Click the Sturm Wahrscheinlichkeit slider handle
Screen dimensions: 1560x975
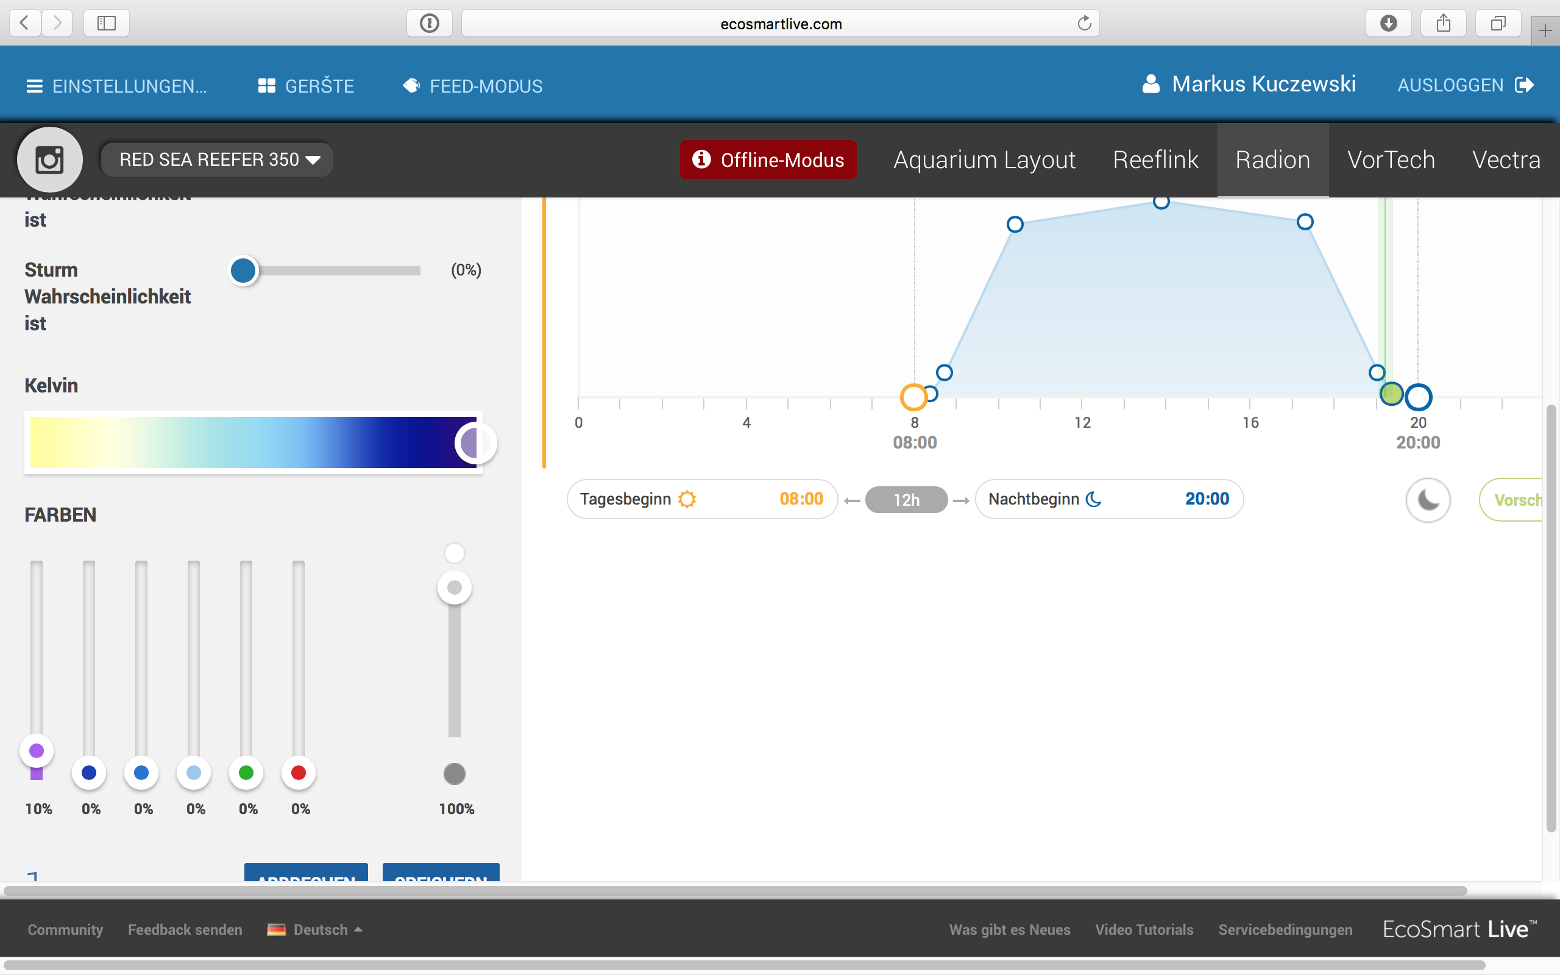(x=243, y=271)
